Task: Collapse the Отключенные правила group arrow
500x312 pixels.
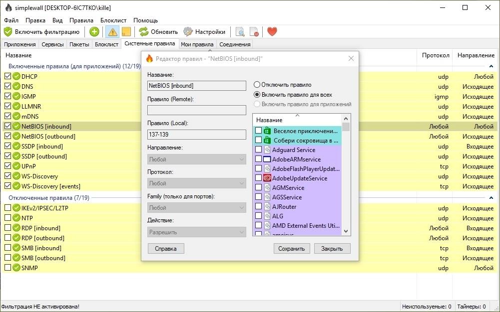Action: coord(491,197)
